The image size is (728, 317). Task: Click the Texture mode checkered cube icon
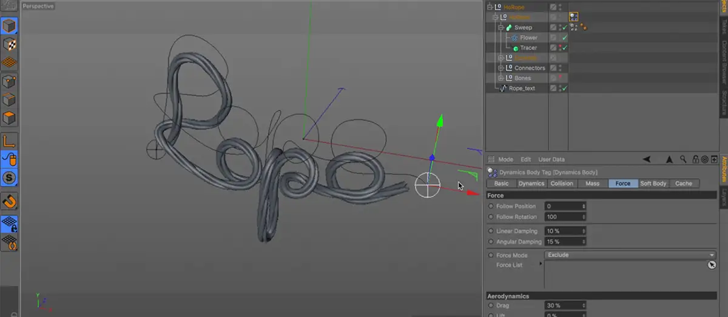pyautogui.click(x=10, y=44)
